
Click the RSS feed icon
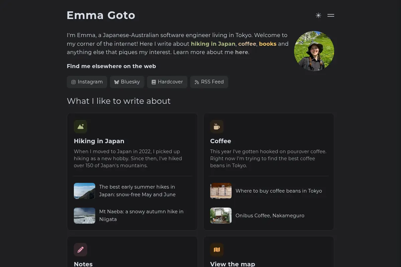click(197, 82)
